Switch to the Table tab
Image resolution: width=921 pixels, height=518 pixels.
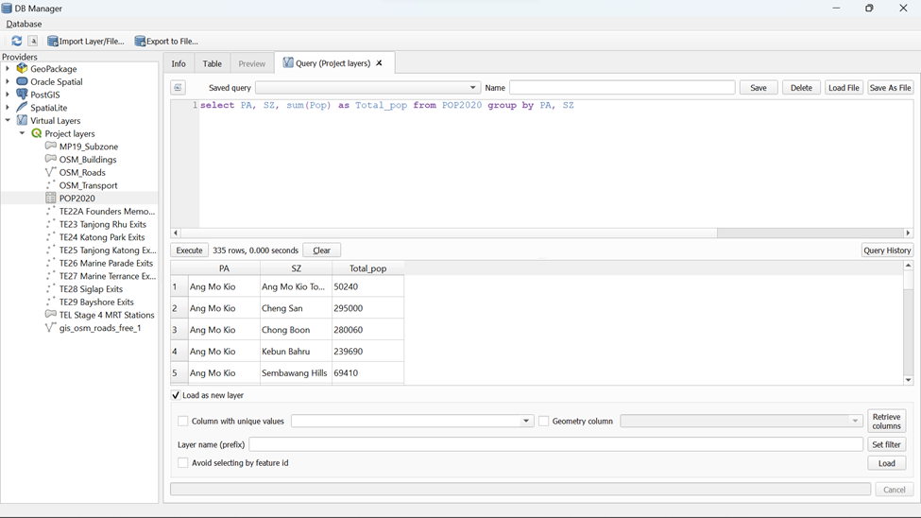tap(213, 63)
